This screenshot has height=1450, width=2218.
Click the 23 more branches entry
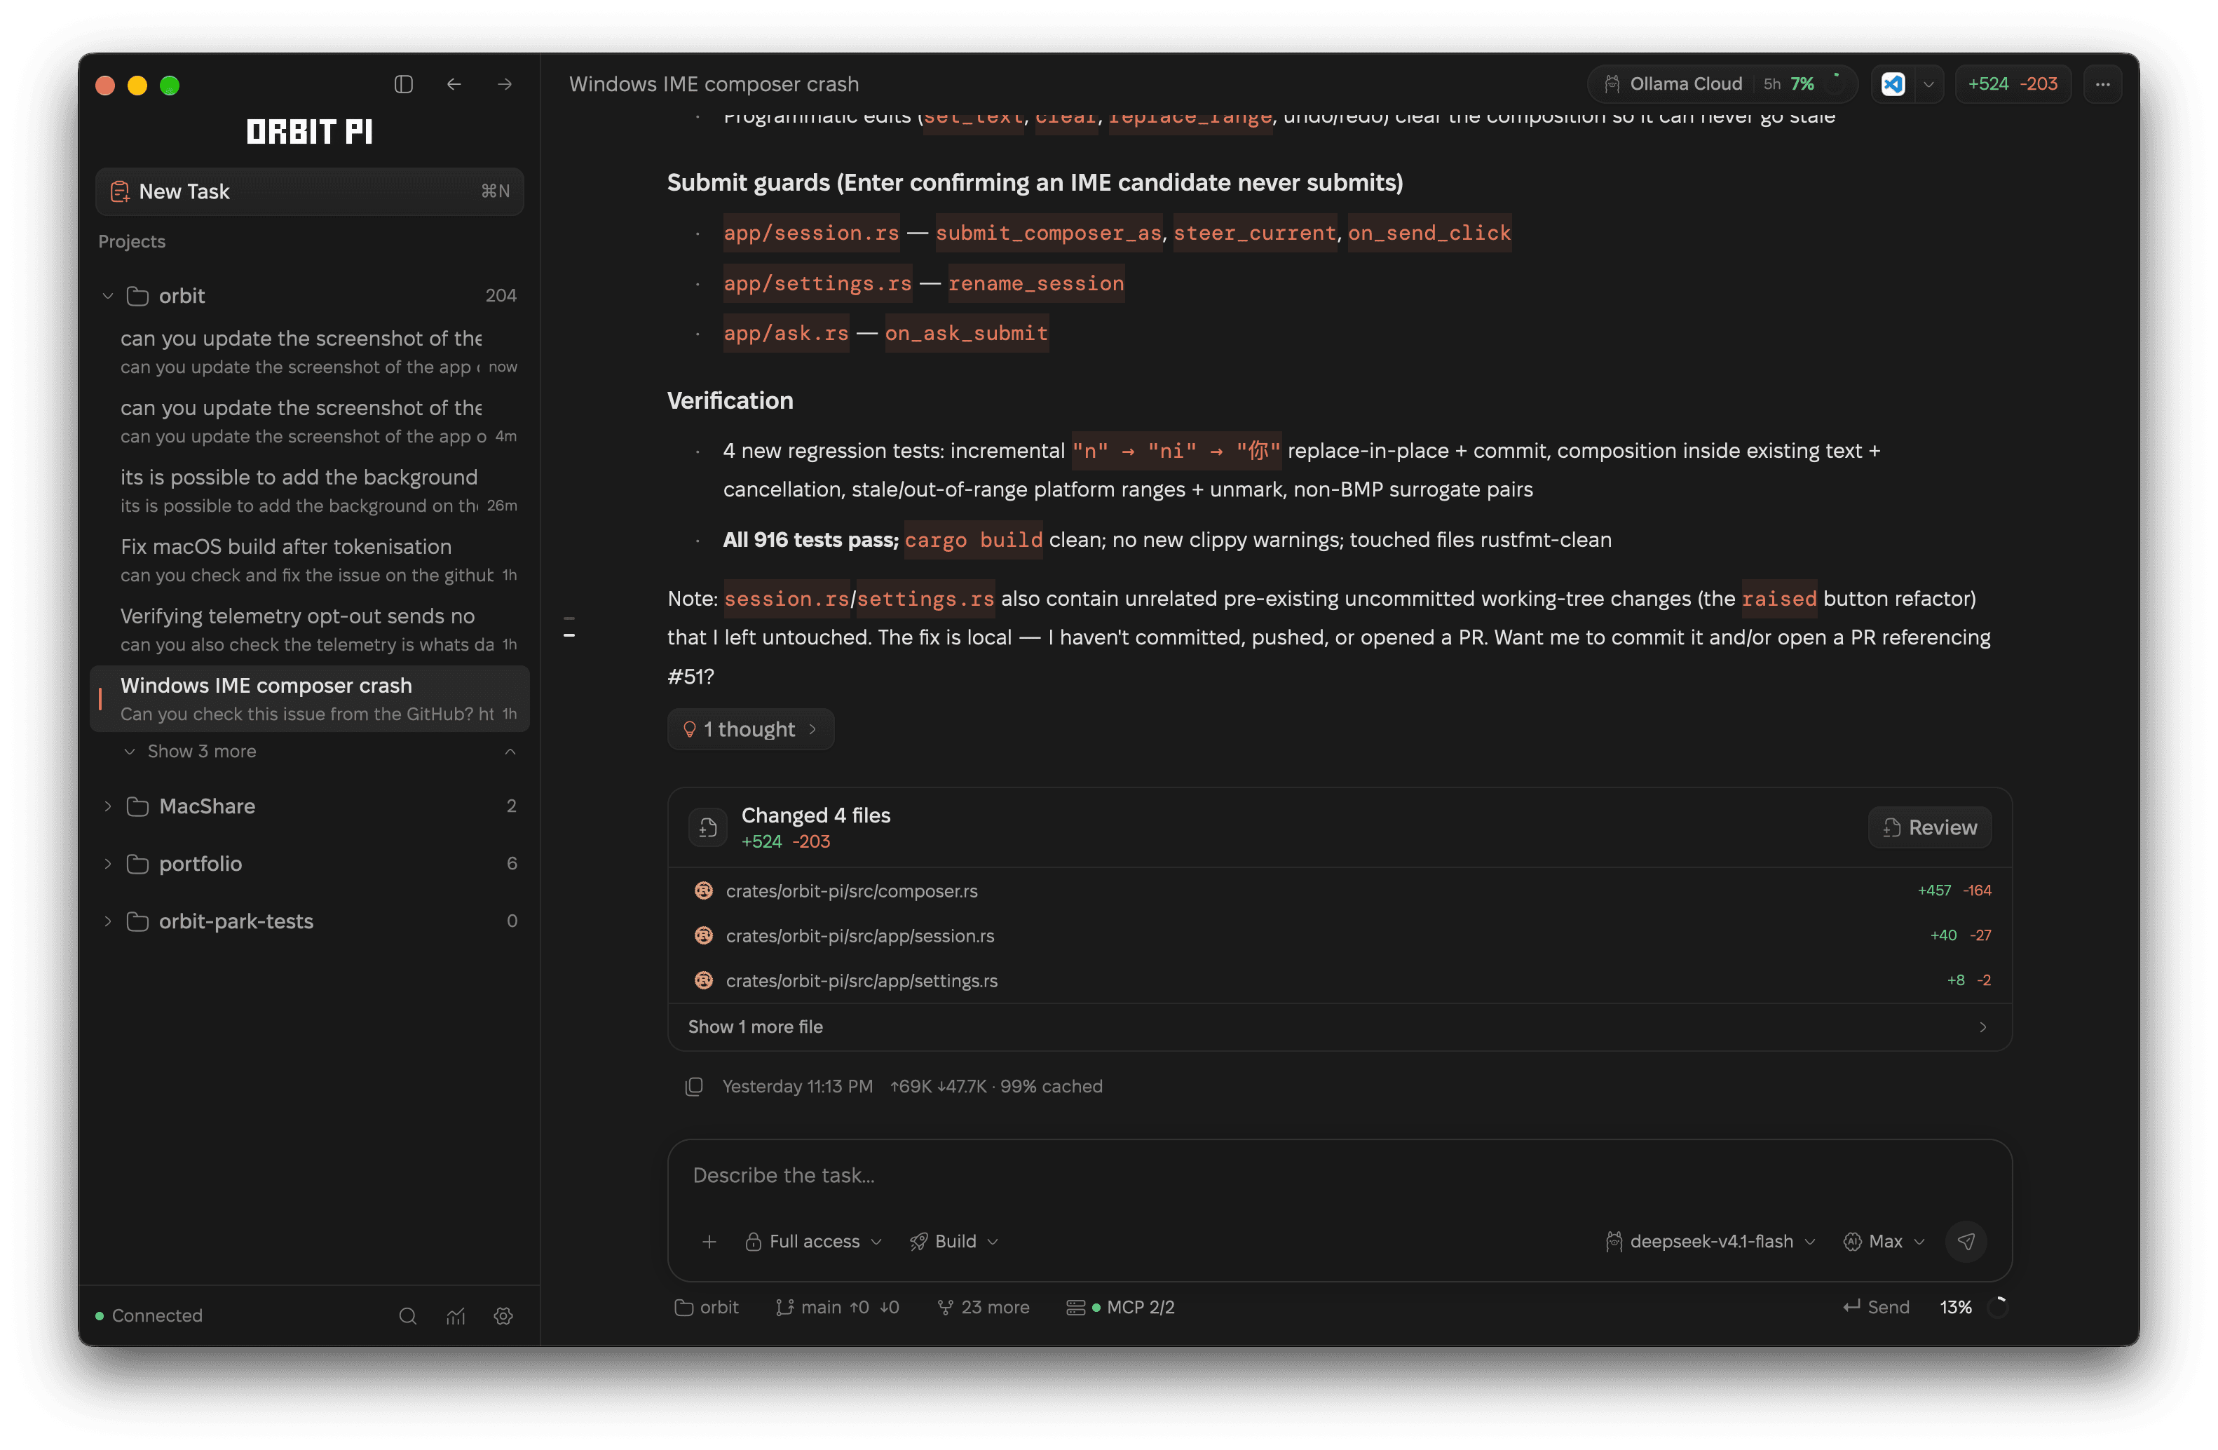click(x=982, y=1306)
